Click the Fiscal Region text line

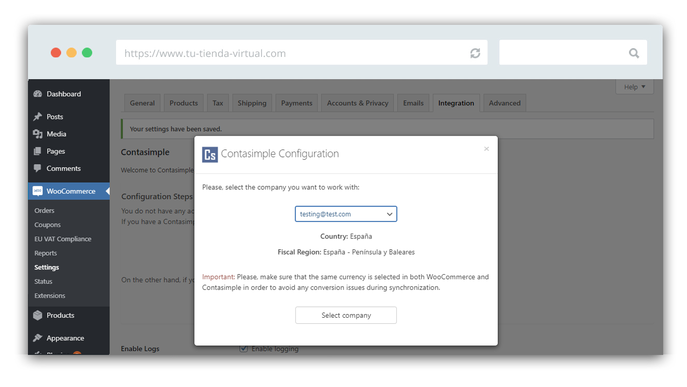(x=346, y=252)
